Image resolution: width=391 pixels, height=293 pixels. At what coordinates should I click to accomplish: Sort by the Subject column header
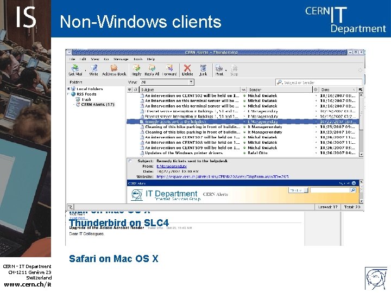click(x=190, y=90)
